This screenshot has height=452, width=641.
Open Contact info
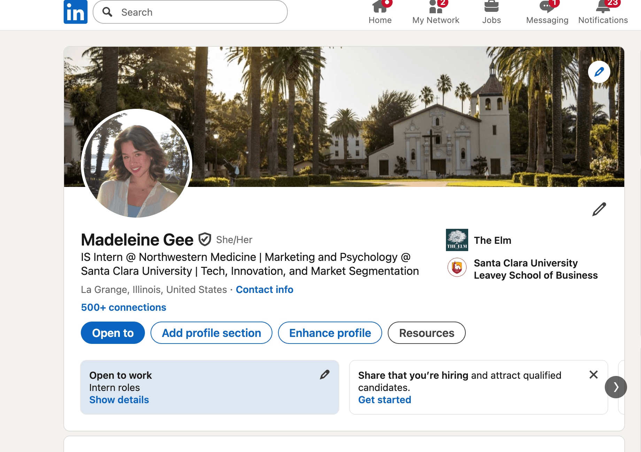click(264, 289)
